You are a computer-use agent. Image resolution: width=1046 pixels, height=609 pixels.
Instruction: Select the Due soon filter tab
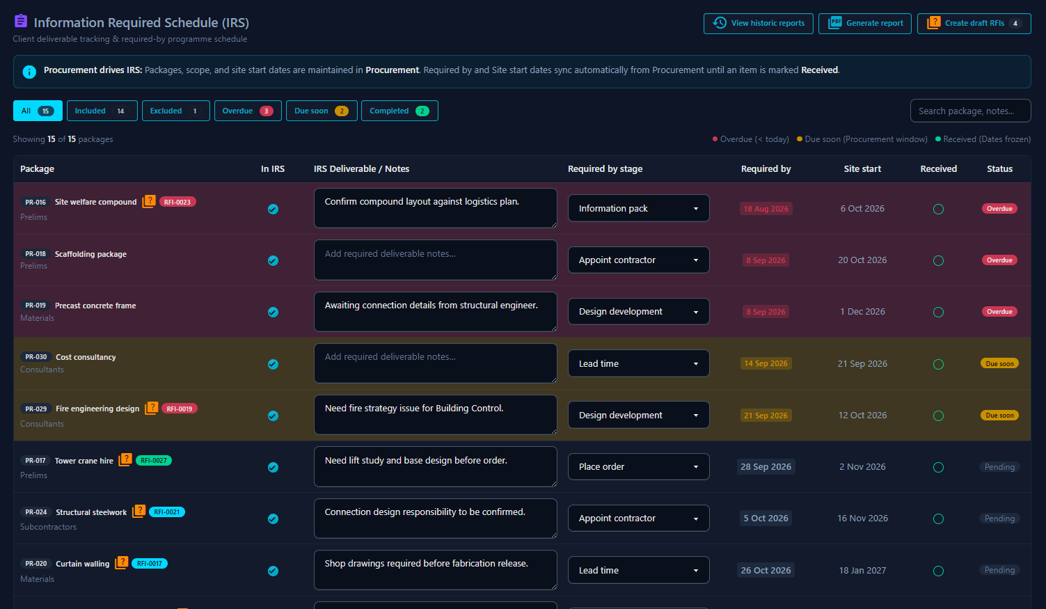[322, 111]
